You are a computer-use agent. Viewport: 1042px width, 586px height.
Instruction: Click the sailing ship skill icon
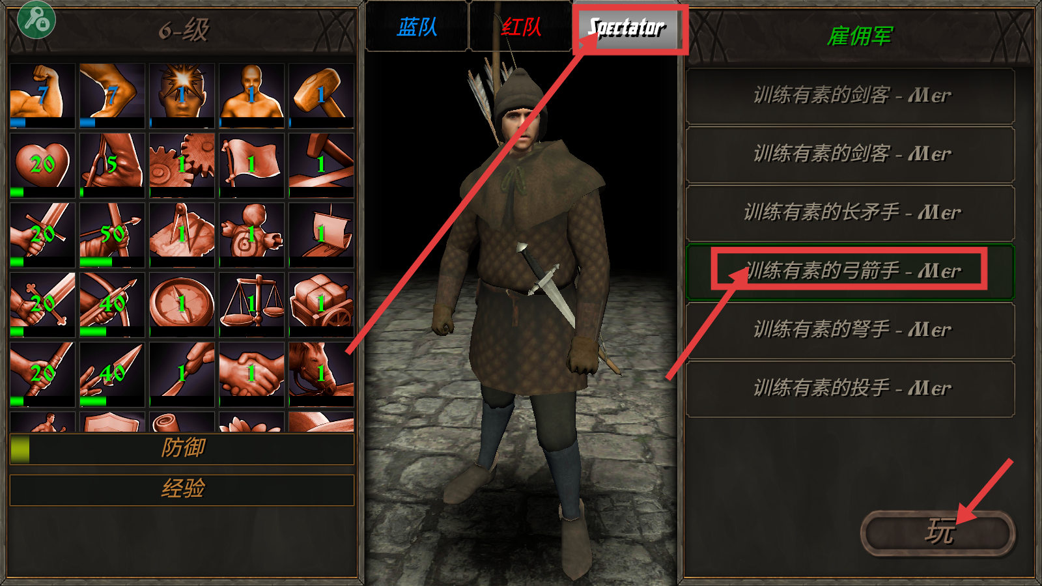(321, 234)
